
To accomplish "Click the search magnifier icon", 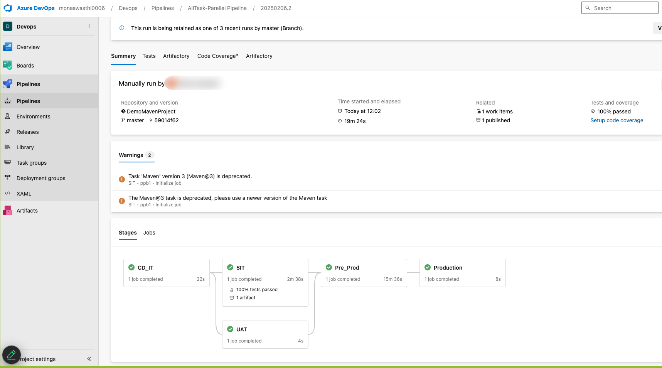I will 588,8.
